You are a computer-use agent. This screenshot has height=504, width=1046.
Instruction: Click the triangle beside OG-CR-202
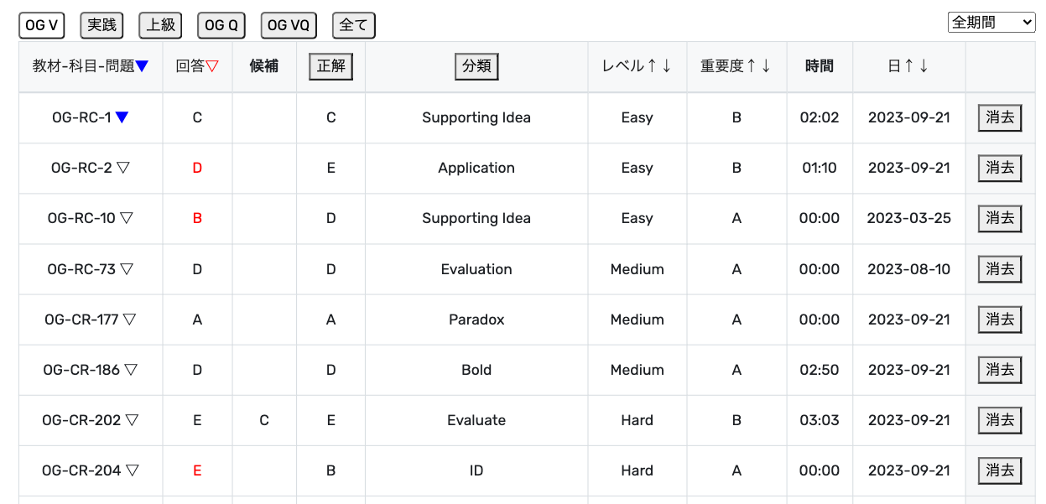(132, 420)
